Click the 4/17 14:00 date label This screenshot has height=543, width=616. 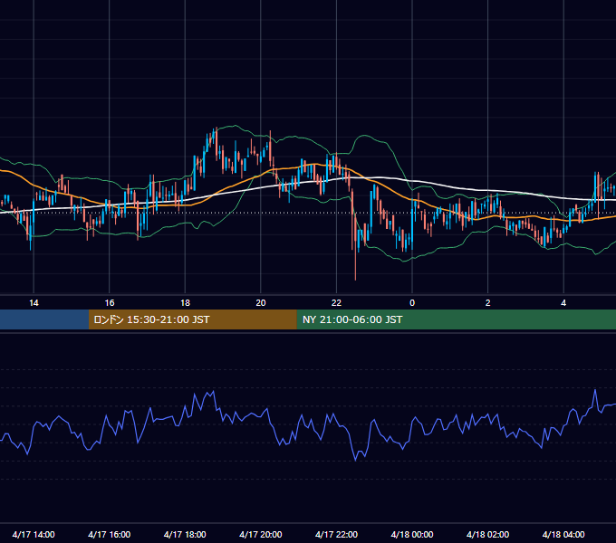[x=34, y=534]
